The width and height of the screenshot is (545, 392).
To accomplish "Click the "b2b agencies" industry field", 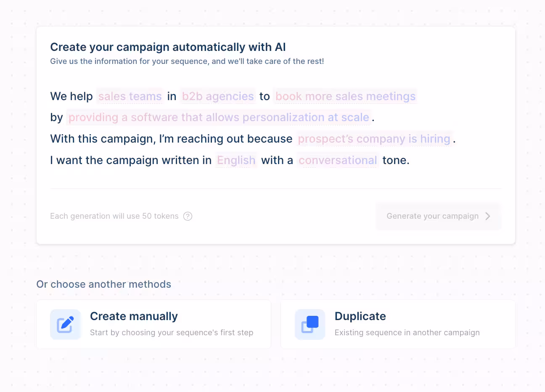I will (x=218, y=96).
